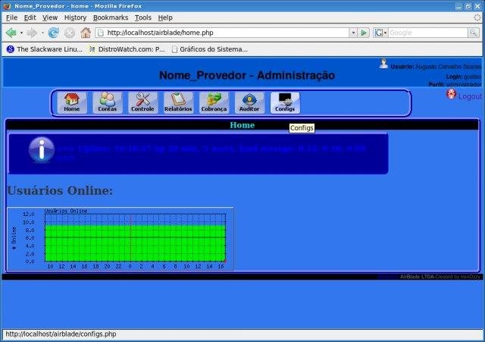Open the Gráficos do Sistema bookmark

coord(210,49)
